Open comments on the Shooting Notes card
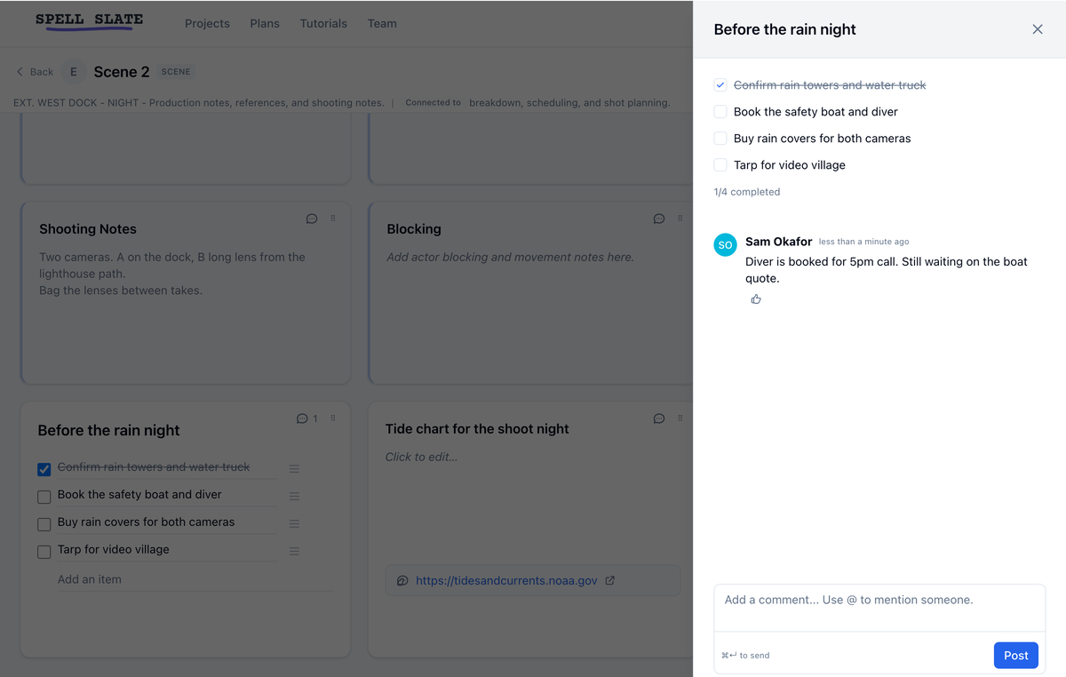 pos(312,219)
